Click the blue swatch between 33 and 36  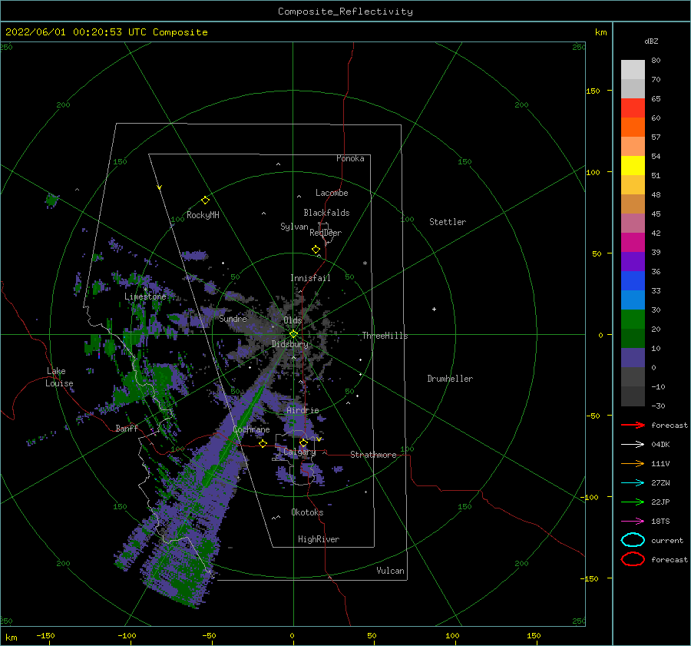pyautogui.click(x=633, y=281)
